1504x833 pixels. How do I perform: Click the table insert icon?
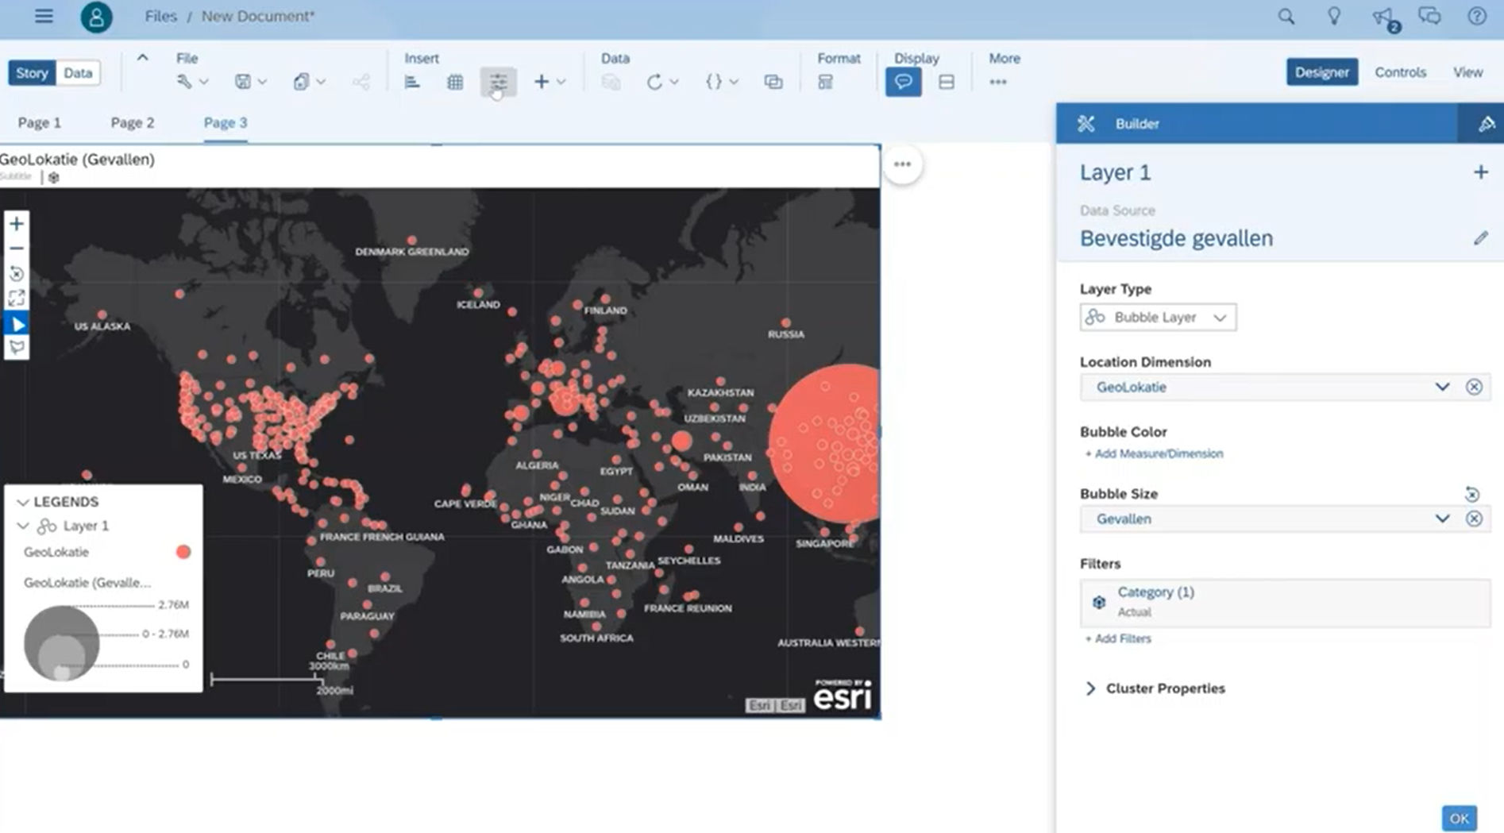click(454, 82)
